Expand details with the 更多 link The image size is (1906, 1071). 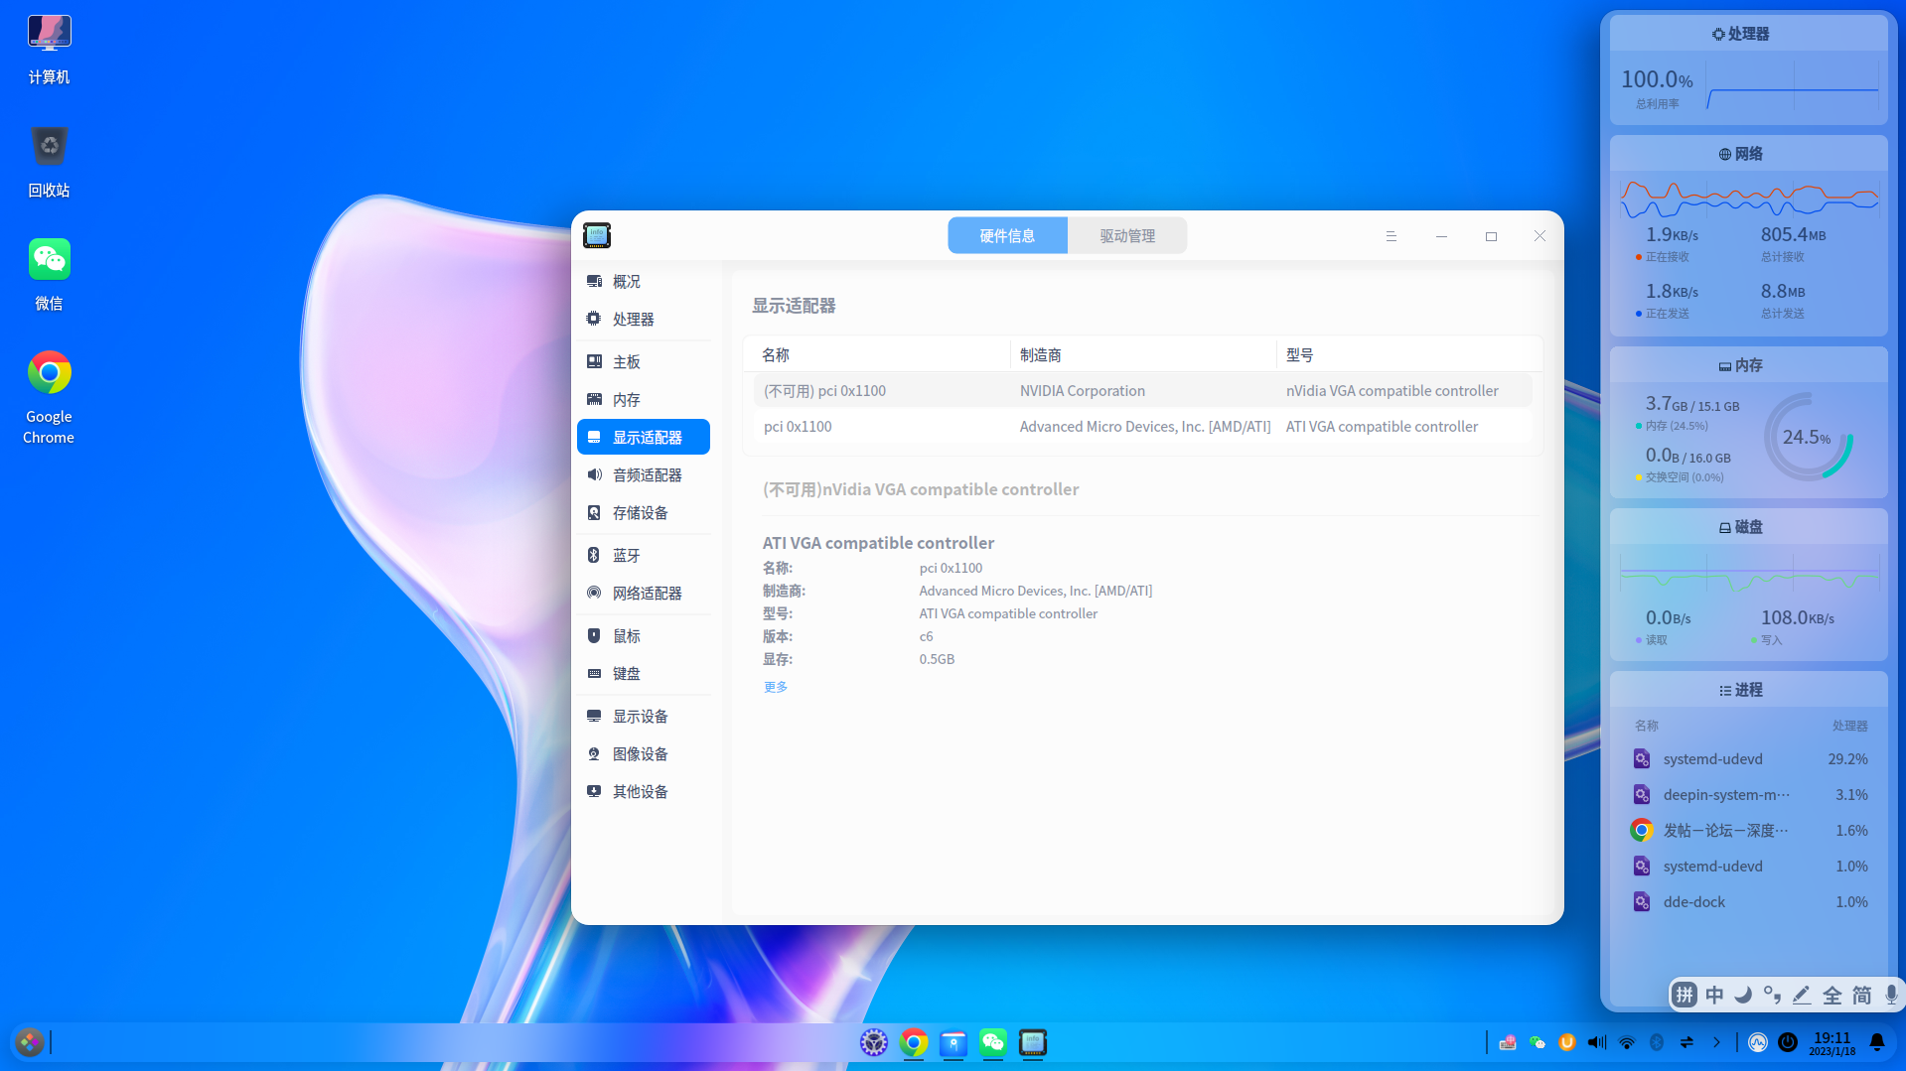pyautogui.click(x=776, y=687)
